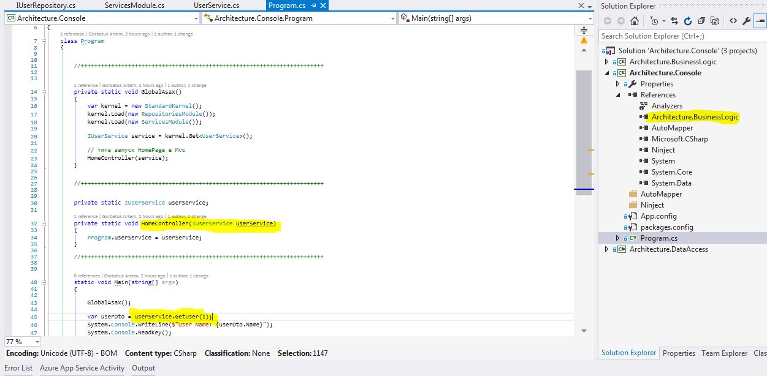Viewport: 767px width, 376px height.
Task: Click the 'Selection: 1147' status text
Action: point(303,353)
